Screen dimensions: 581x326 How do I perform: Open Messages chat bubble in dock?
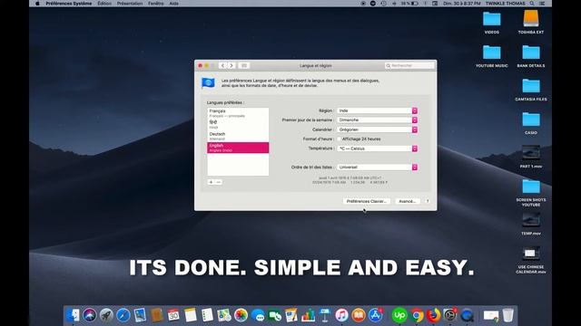(258, 315)
